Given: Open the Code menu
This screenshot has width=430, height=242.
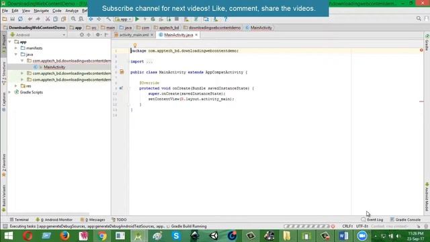Looking at the screenshot, I should tap(56, 11).
